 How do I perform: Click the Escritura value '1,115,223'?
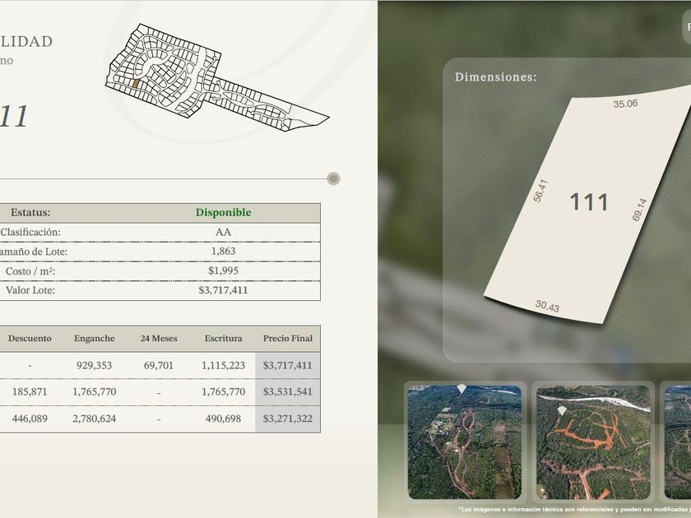tap(224, 365)
